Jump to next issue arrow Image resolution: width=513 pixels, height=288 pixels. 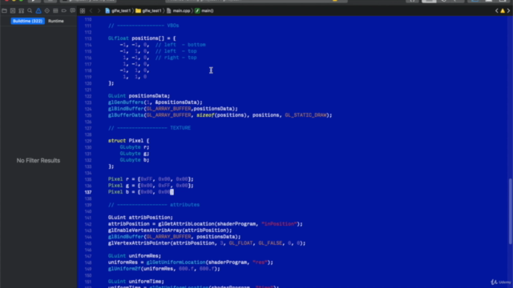coord(508,10)
